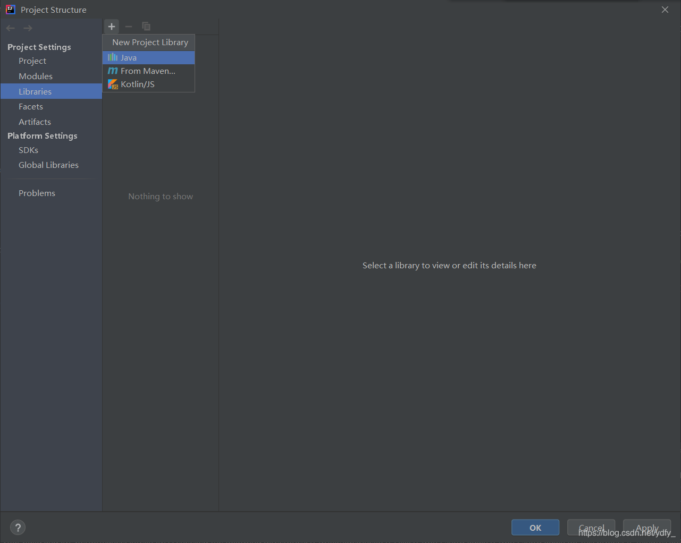The width and height of the screenshot is (681, 543).
Task: Dismiss dialog with Cancel button
Action: pyautogui.click(x=591, y=528)
